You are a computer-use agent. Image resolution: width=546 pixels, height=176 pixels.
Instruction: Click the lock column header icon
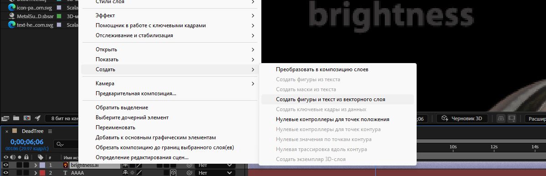coord(26,157)
